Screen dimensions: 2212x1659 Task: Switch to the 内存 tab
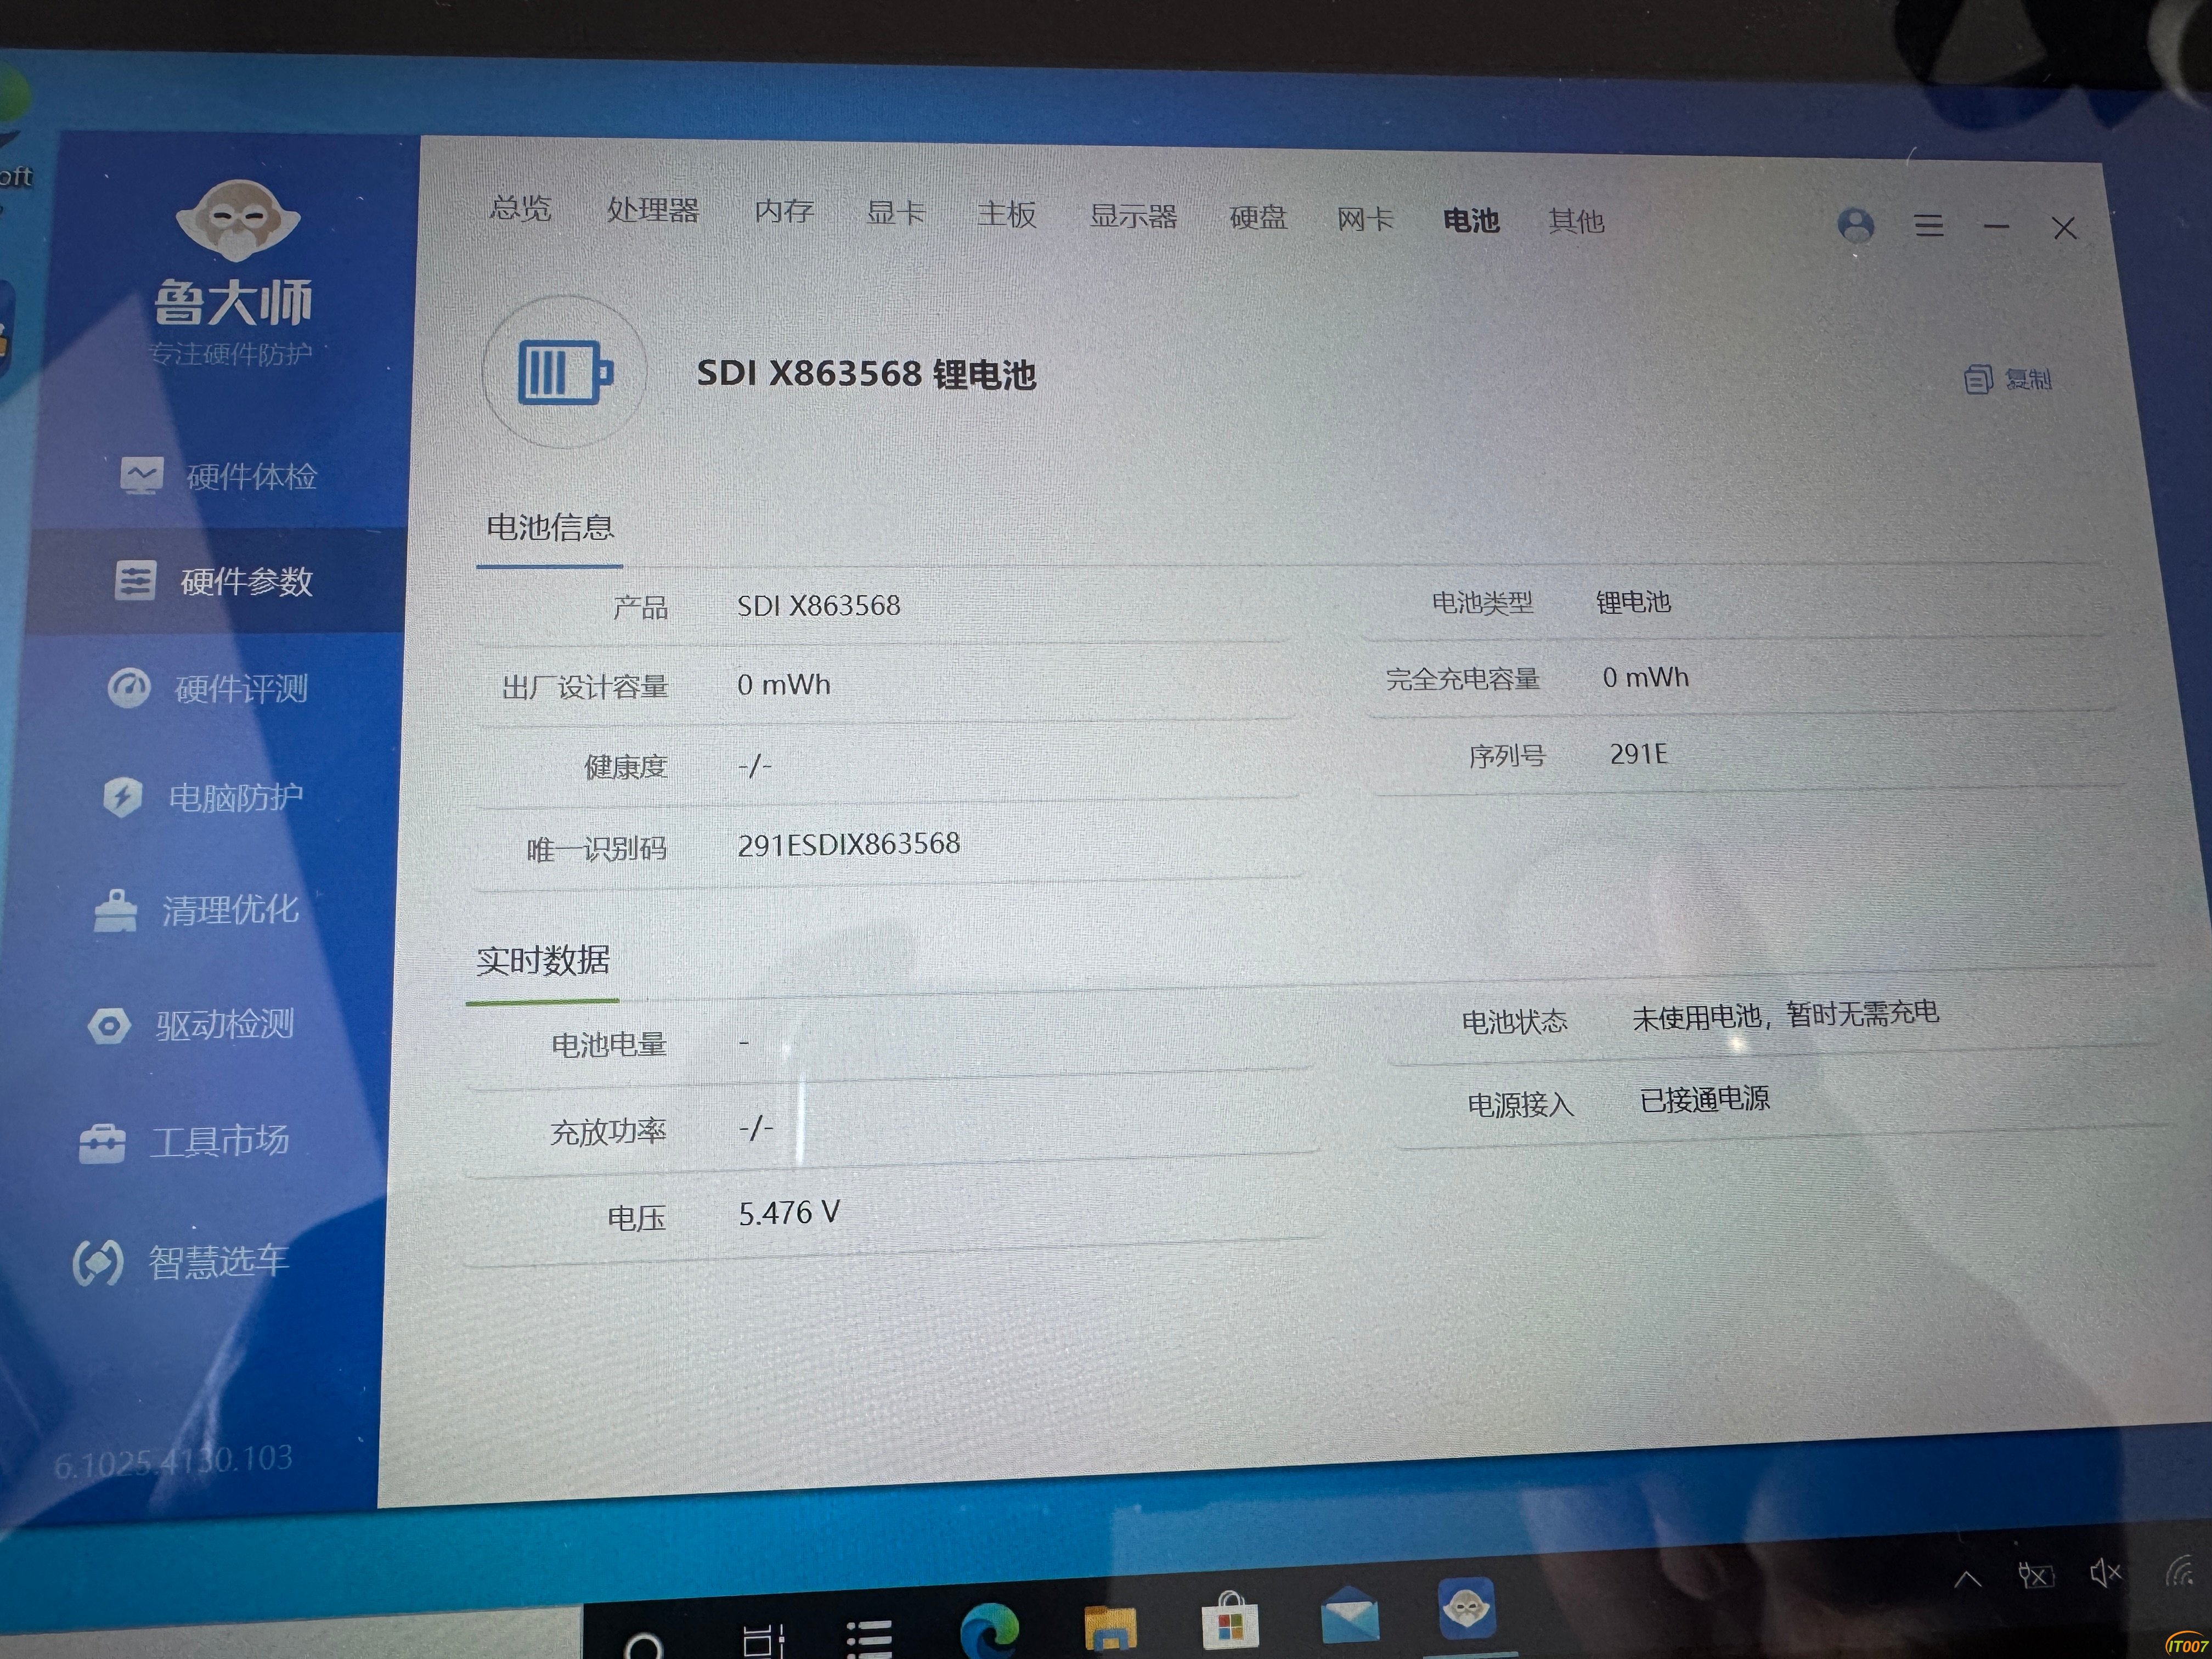click(784, 211)
